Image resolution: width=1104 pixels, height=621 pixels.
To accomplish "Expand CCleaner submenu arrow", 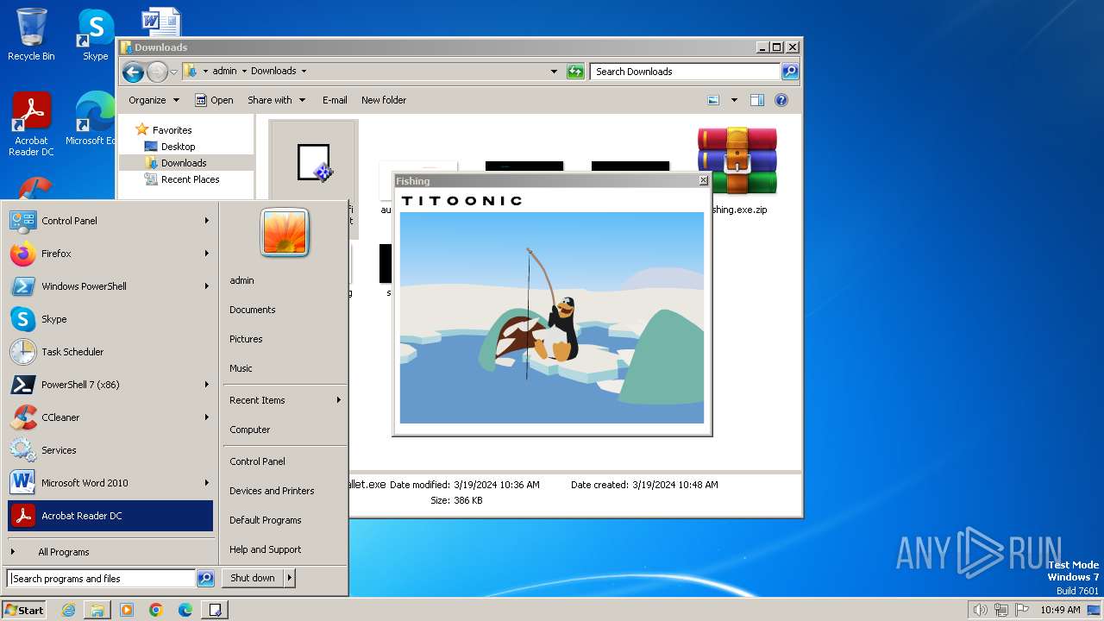I will pyautogui.click(x=207, y=417).
